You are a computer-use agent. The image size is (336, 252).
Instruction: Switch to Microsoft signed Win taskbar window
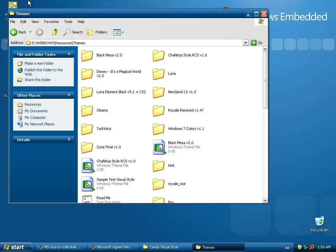tap(113, 247)
